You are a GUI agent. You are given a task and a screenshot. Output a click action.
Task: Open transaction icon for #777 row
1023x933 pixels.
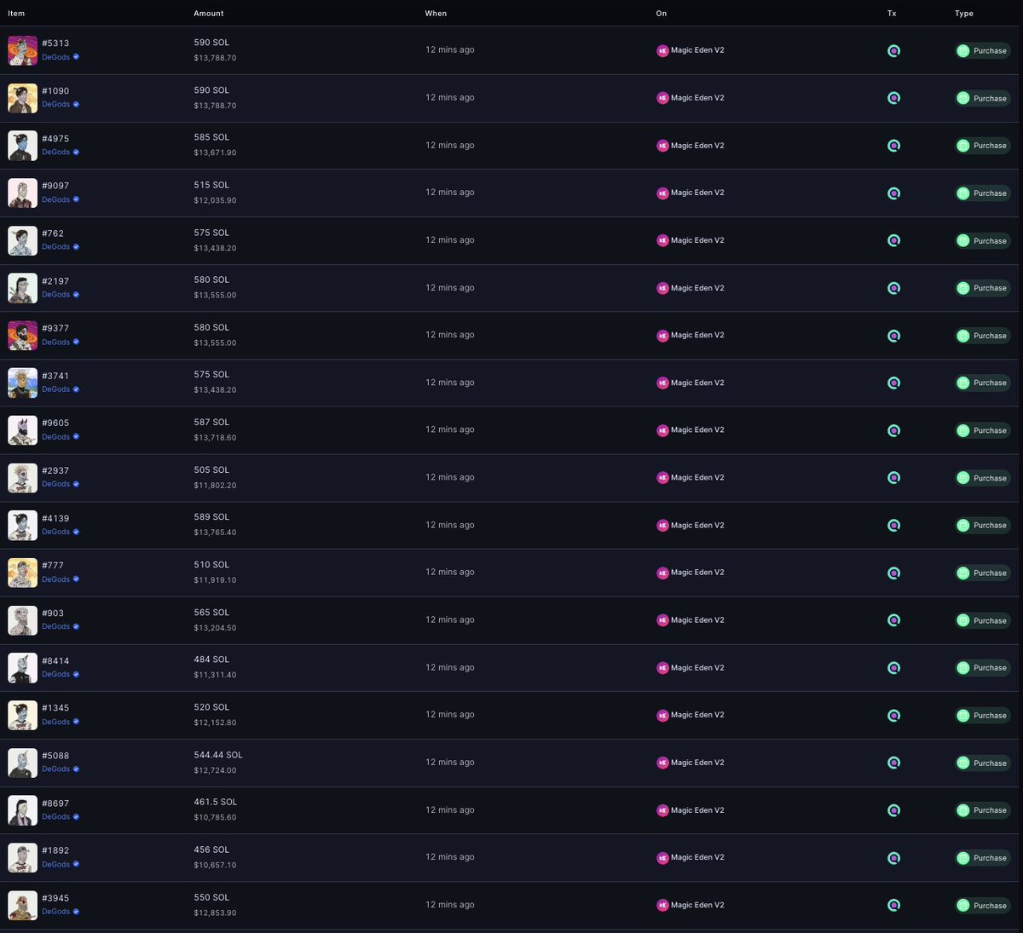point(893,573)
